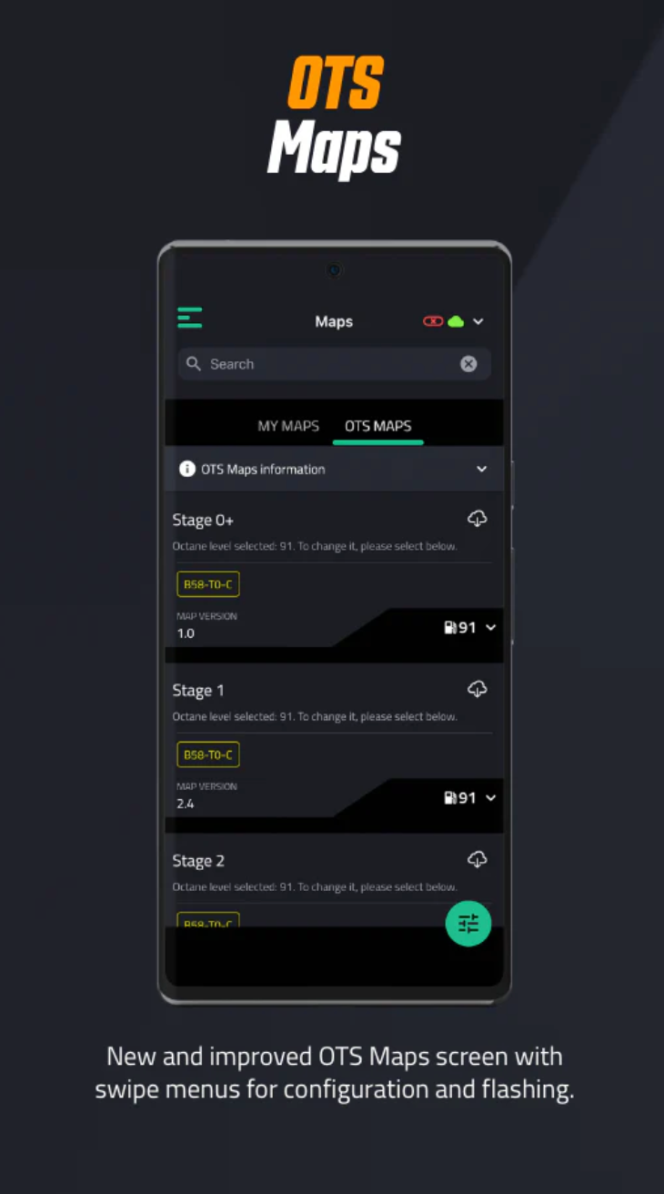Select the Stage 1 B58-T0-C tag
This screenshot has width=664, height=1194.
[208, 754]
